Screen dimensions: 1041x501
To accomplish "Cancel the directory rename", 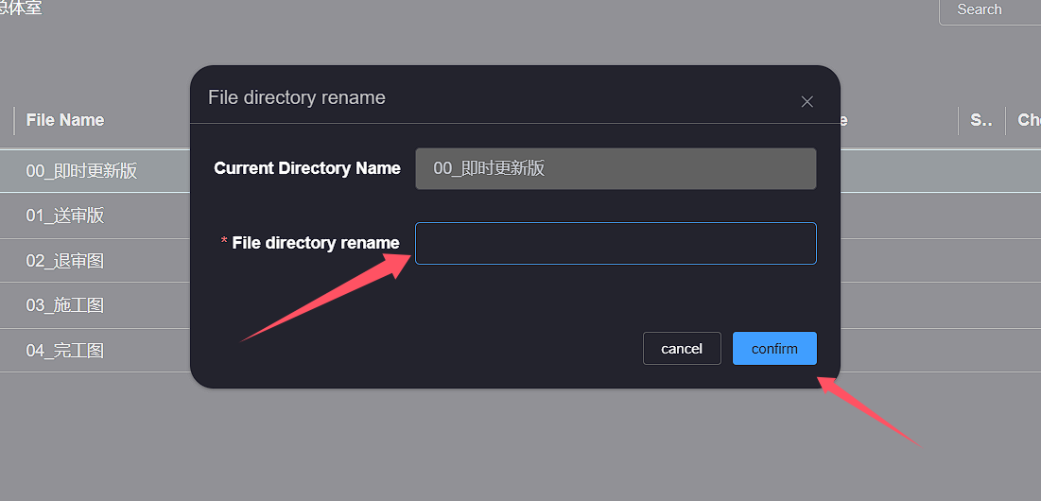I will coord(682,349).
